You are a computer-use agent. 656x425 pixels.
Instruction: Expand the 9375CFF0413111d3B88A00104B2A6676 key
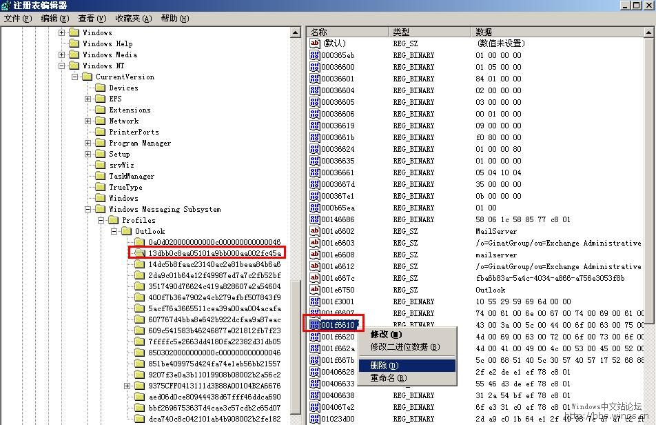pyautogui.click(x=127, y=386)
